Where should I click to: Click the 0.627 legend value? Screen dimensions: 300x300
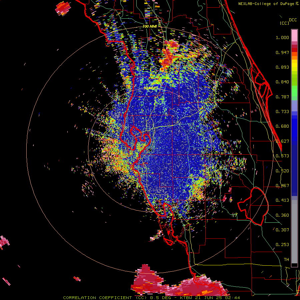pyautogui.click(x=282, y=141)
